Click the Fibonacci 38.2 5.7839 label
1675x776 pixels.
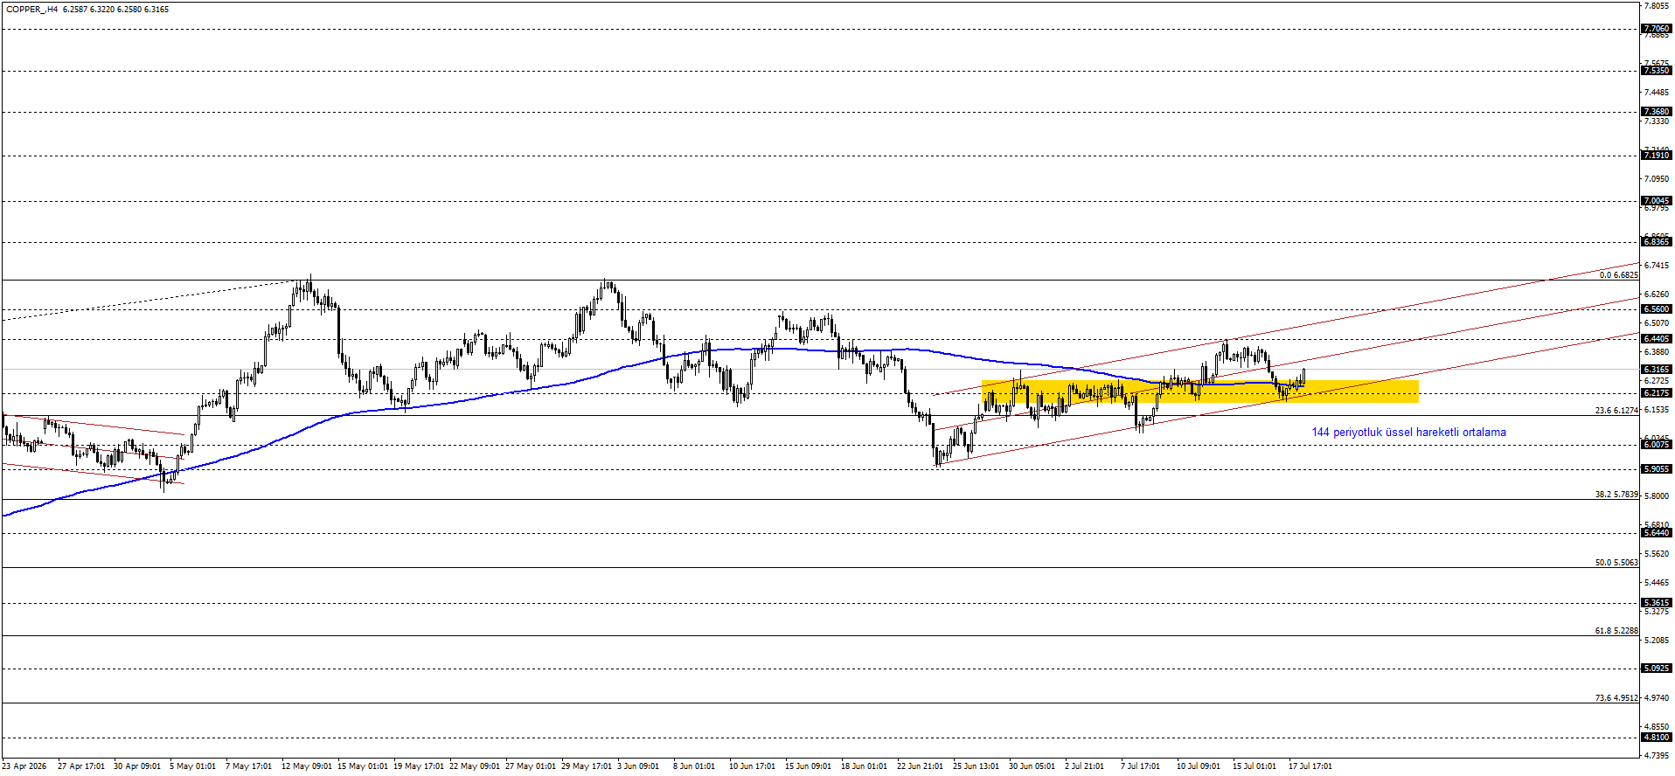(1616, 495)
